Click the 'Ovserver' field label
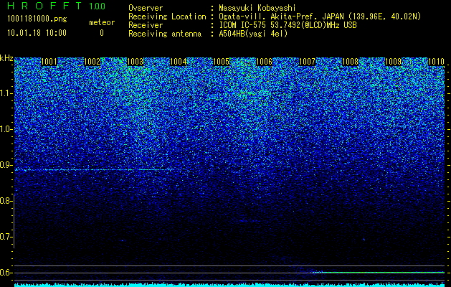 pos(146,8)
